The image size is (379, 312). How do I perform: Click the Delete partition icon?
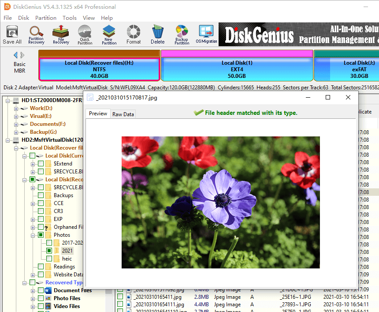coord(157,34)
